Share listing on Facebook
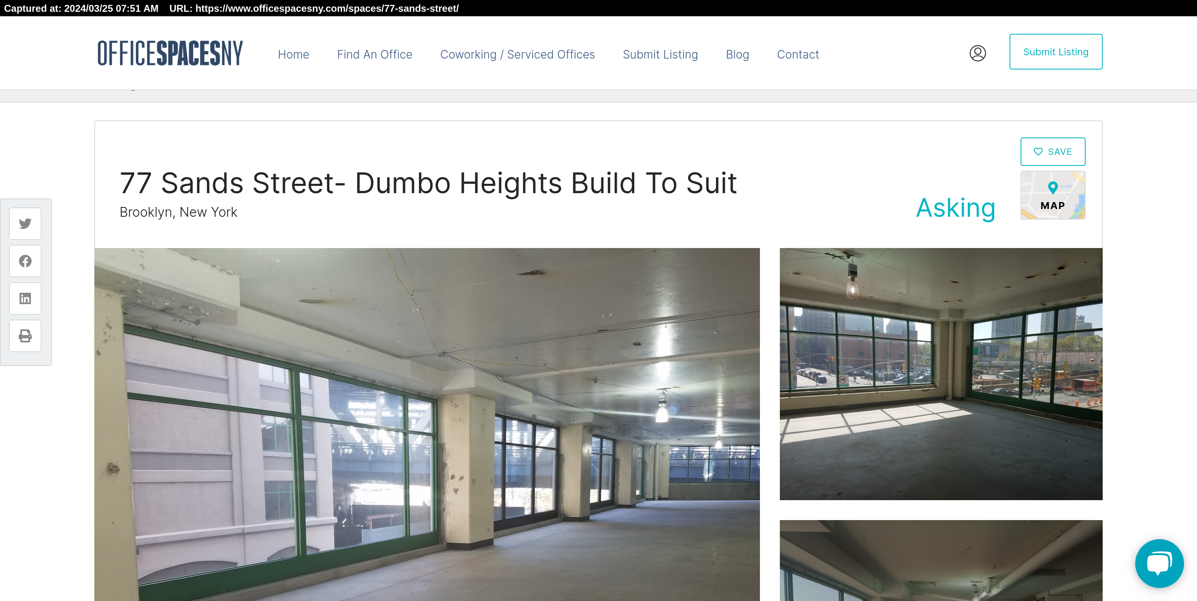The height and width of the screenshot is (601, 1197). click(25, 261)
